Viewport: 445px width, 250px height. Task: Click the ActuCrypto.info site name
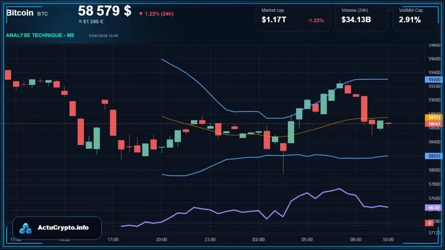pyautogui.click(x=63, y=227)
